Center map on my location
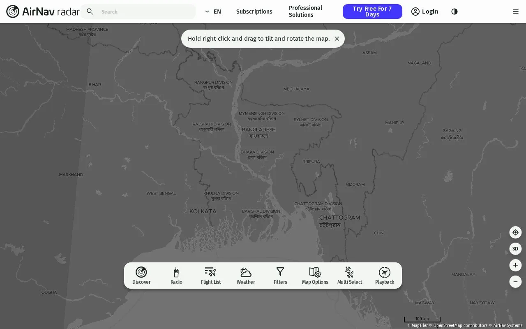526x329 pixels. (515, 232)
